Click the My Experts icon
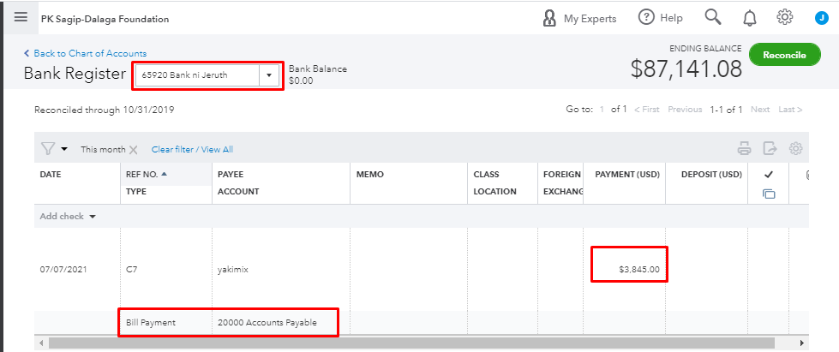 550,18
